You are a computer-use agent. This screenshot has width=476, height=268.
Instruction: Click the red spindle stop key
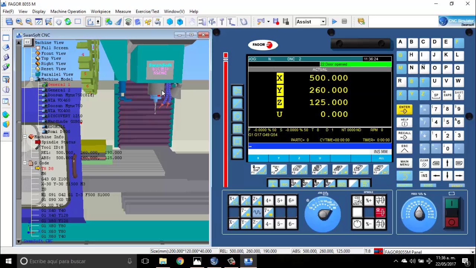(x=380, y=212)
